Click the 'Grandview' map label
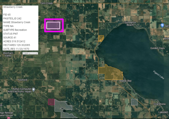This screenshot has width=169, height=119. point(160,104)
